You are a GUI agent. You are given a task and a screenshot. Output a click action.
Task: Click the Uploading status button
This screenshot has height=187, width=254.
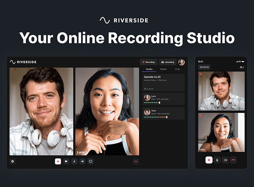point(168,62)
